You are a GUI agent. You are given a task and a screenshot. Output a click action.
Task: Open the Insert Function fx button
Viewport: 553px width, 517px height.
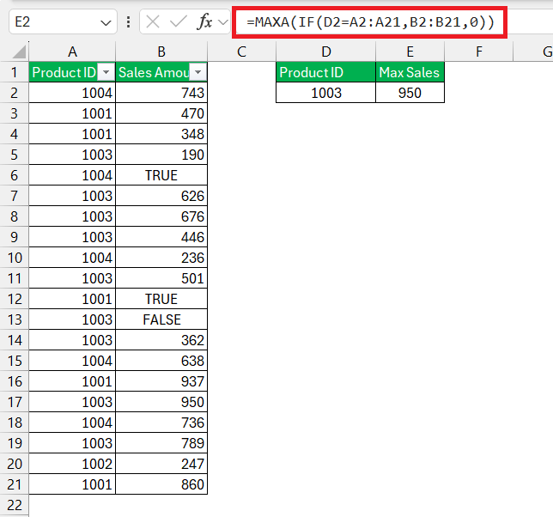[x=204, y=22]
